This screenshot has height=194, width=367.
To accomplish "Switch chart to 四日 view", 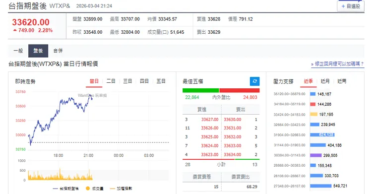I will click(x=144, y=81).
